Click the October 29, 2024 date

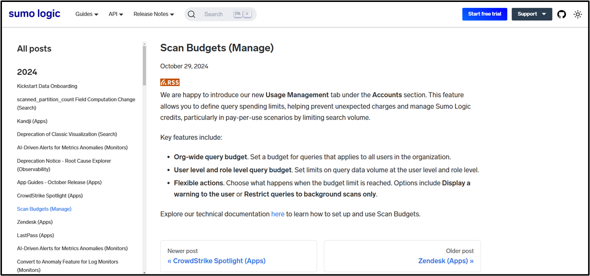184,66
